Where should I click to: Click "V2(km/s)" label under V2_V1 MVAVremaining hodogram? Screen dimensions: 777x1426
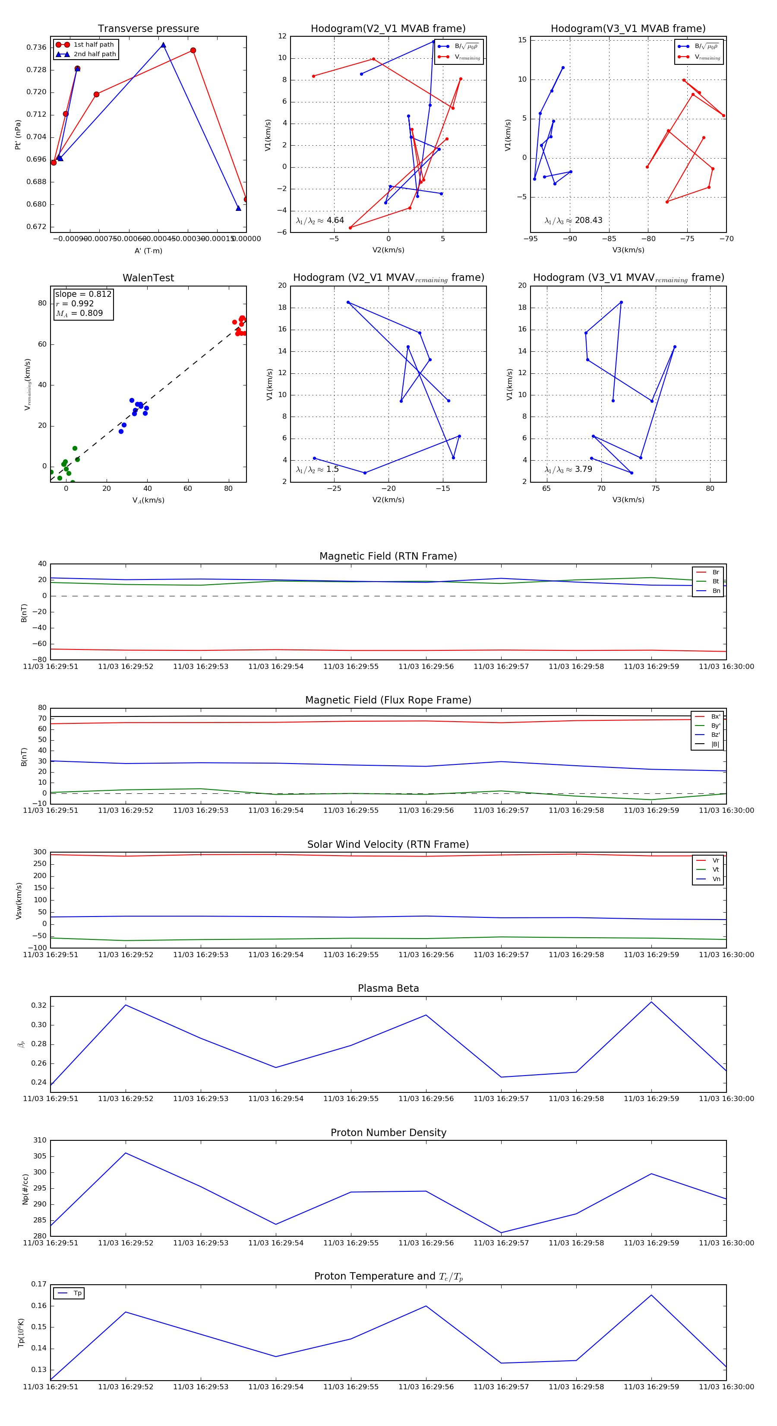(388, 500)
